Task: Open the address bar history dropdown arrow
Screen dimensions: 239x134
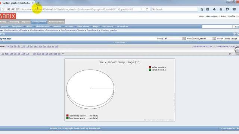Action: 141,9
